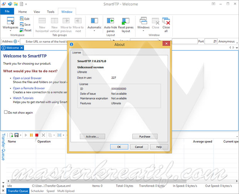Click the Save workspace icon
The height and width of the screenshot is (194, 239).
[x=22, y=25]
